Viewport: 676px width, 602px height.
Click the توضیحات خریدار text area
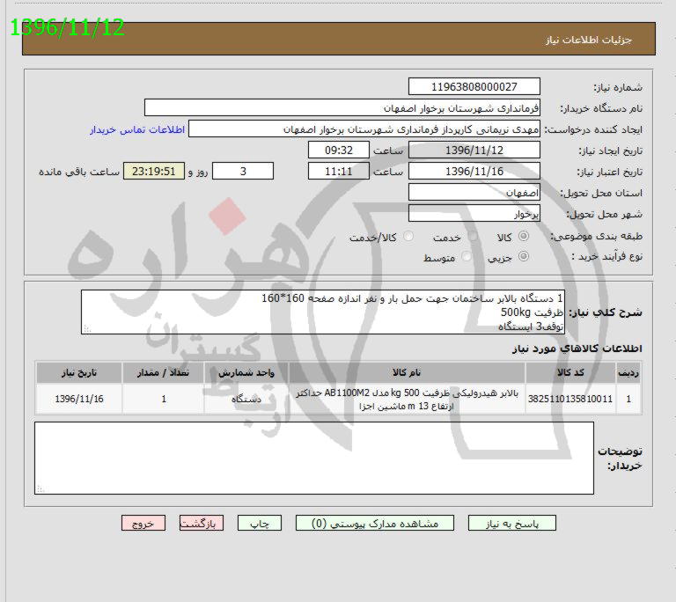tap(314, 458)
